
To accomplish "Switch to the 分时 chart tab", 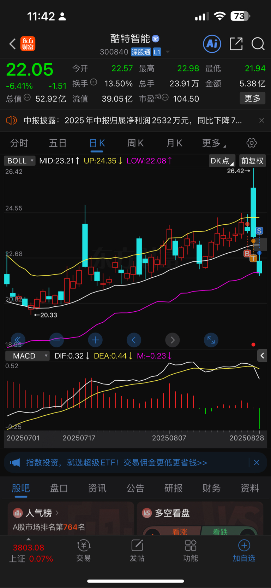I will (19, 143).
